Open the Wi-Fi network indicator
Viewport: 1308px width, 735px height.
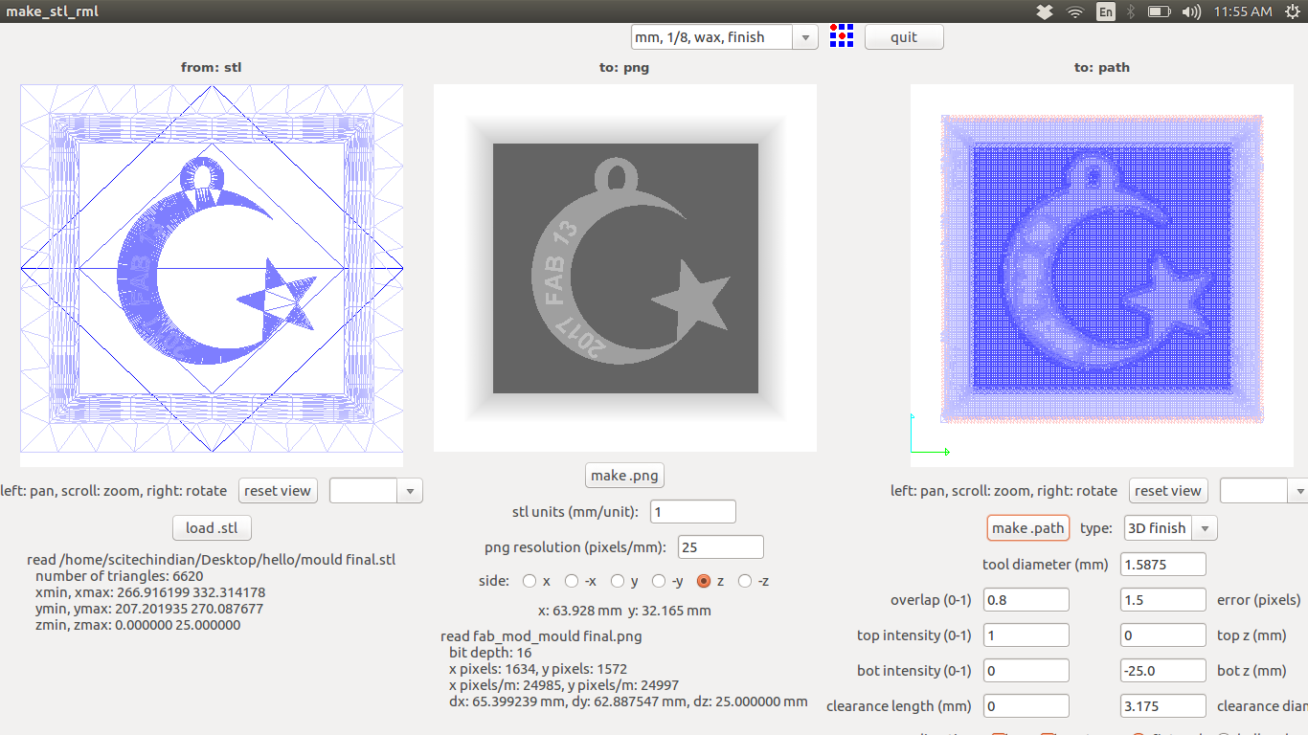click(1074, 11)
